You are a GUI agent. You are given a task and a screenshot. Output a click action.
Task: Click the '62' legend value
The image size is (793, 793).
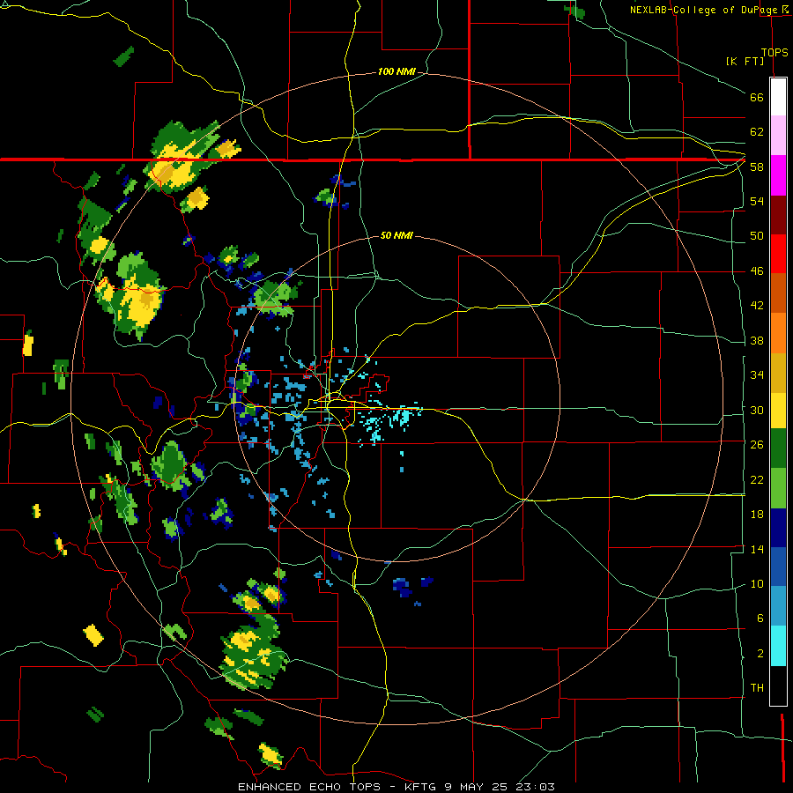click(757, 132)
